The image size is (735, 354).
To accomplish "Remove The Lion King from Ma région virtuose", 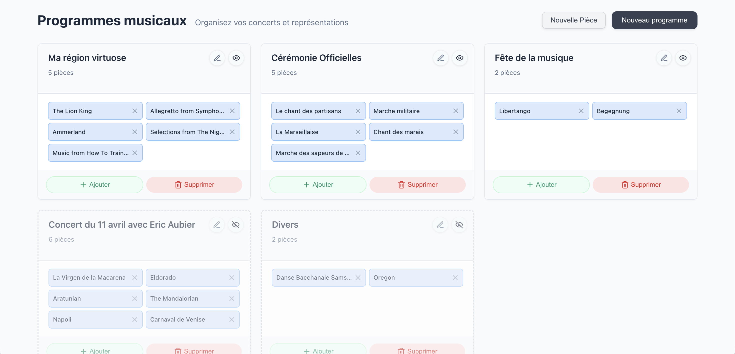I will coord(134,111).
